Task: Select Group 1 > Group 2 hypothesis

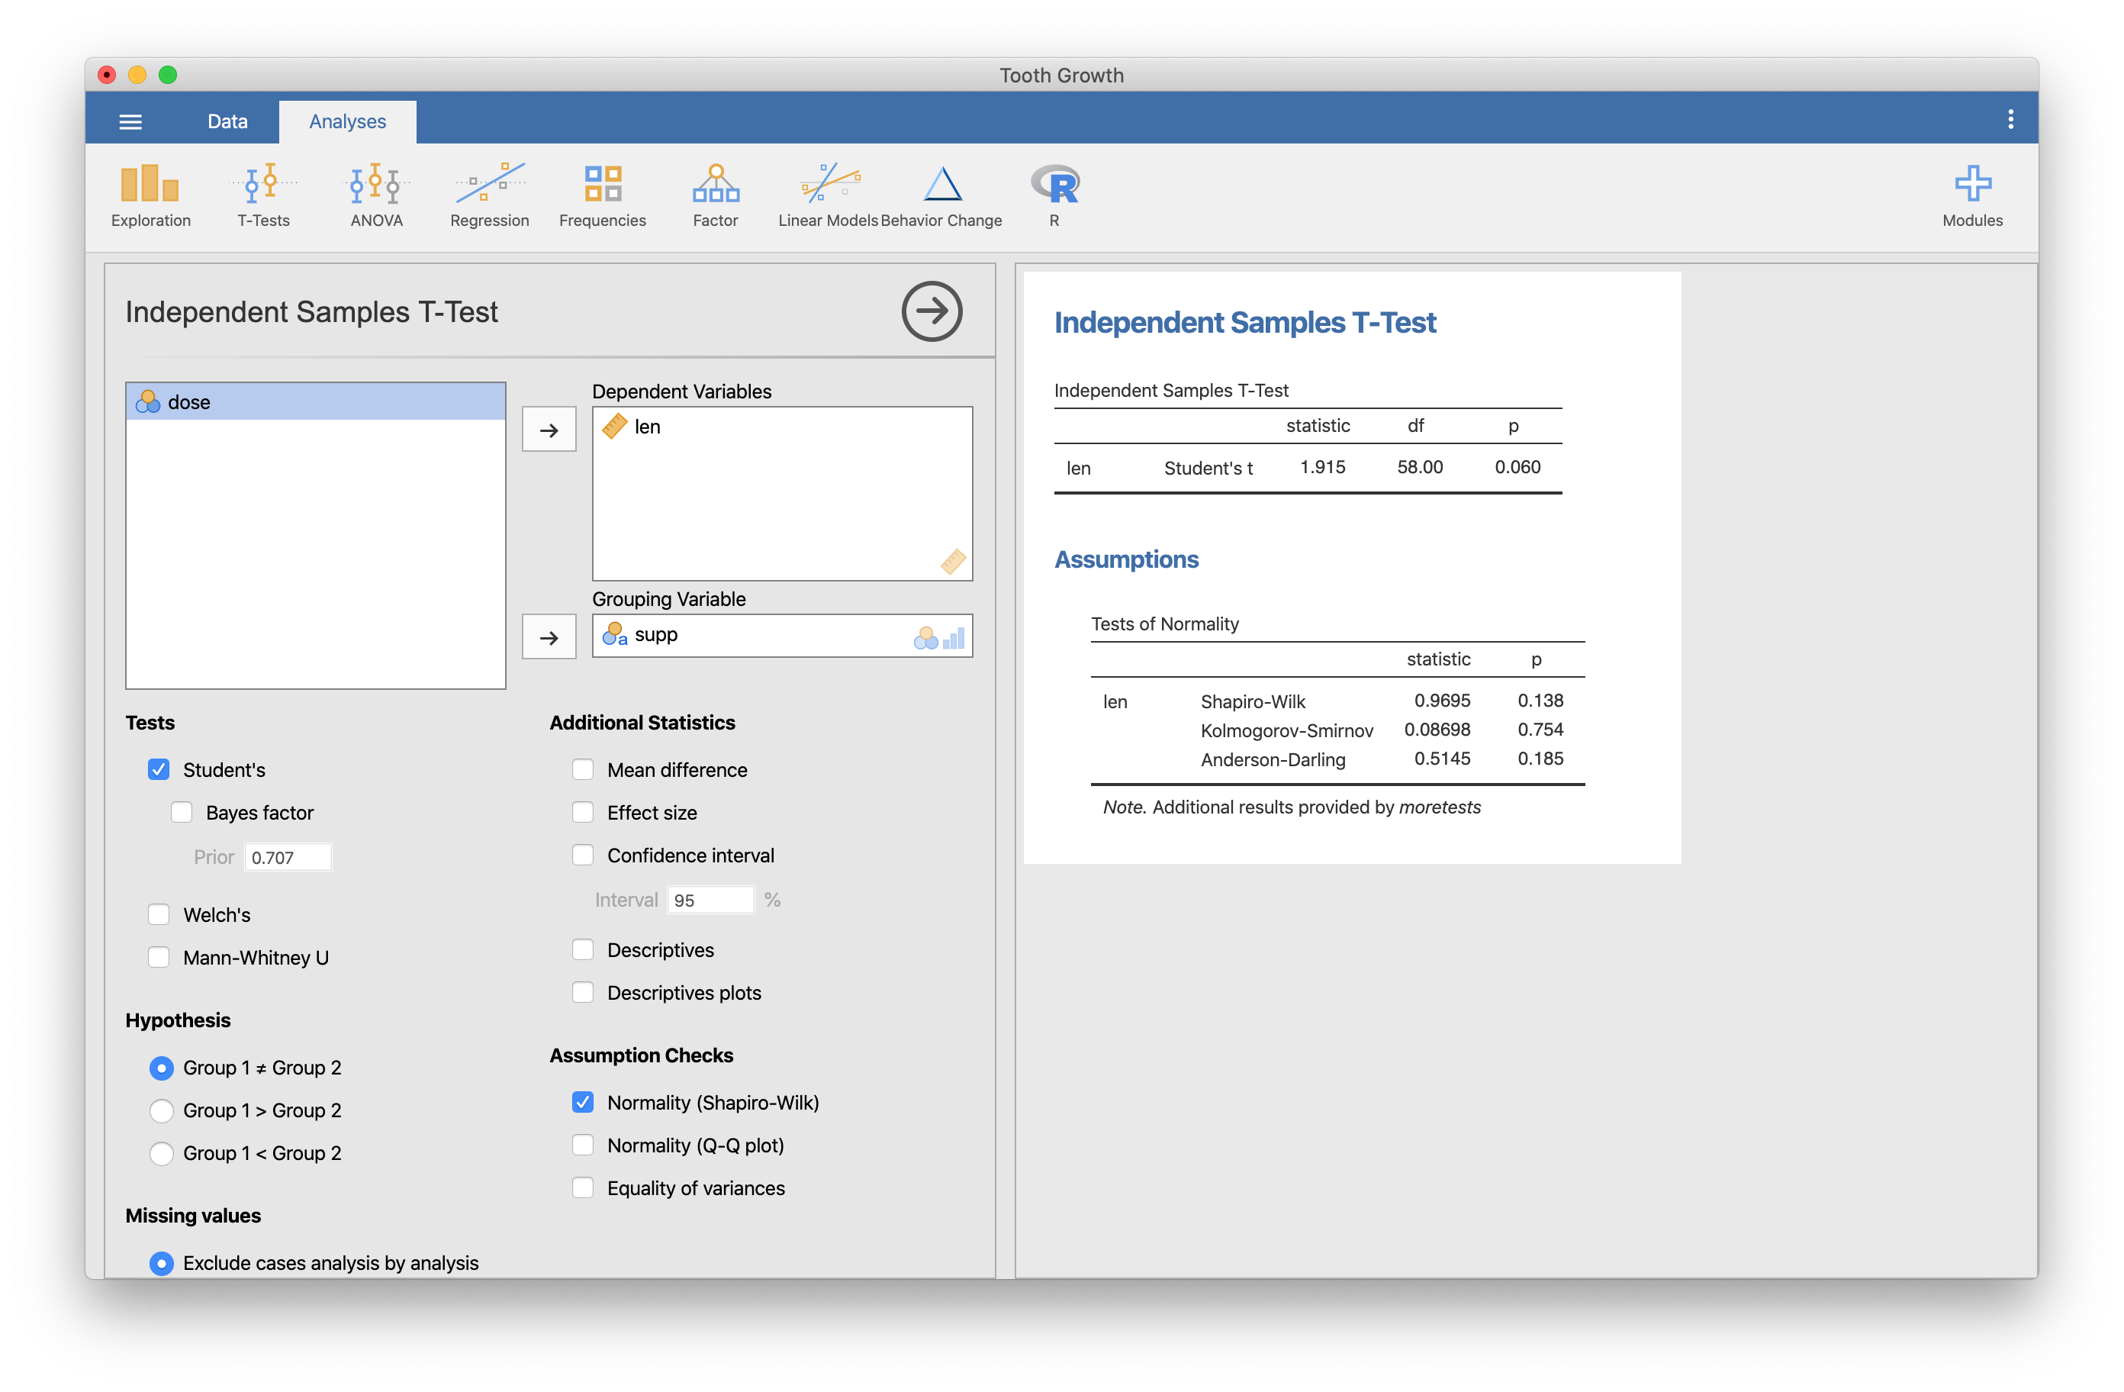Action: 162,1110
